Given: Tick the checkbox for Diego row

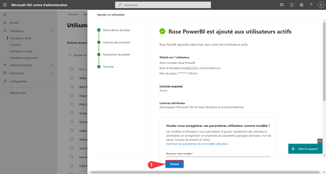Looking at the screenshot, I should tap(72, 96).
